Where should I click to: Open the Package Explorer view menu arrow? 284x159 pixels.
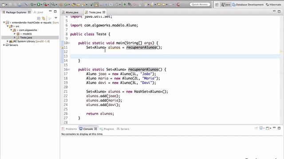tap(56, 18)
